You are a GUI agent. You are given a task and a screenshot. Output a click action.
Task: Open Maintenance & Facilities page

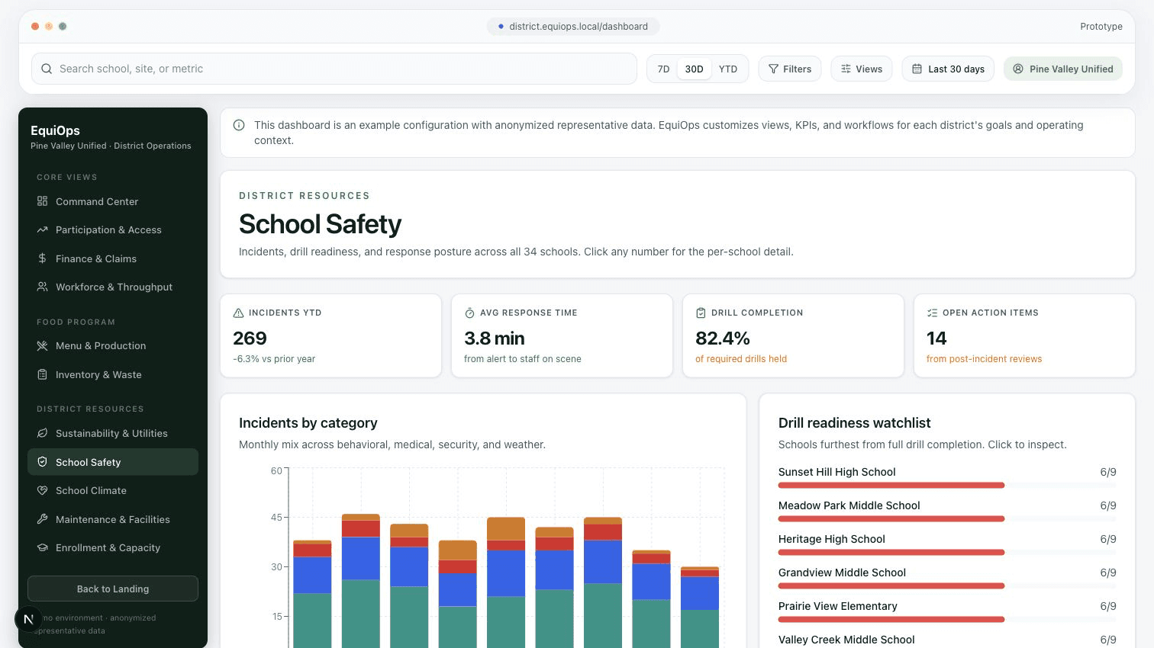[x=113, y=519]
